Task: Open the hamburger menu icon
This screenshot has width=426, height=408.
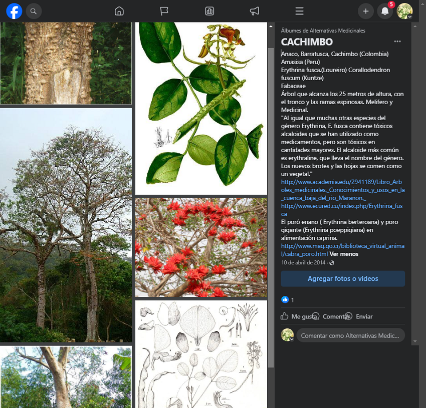Action: (299, 11)
